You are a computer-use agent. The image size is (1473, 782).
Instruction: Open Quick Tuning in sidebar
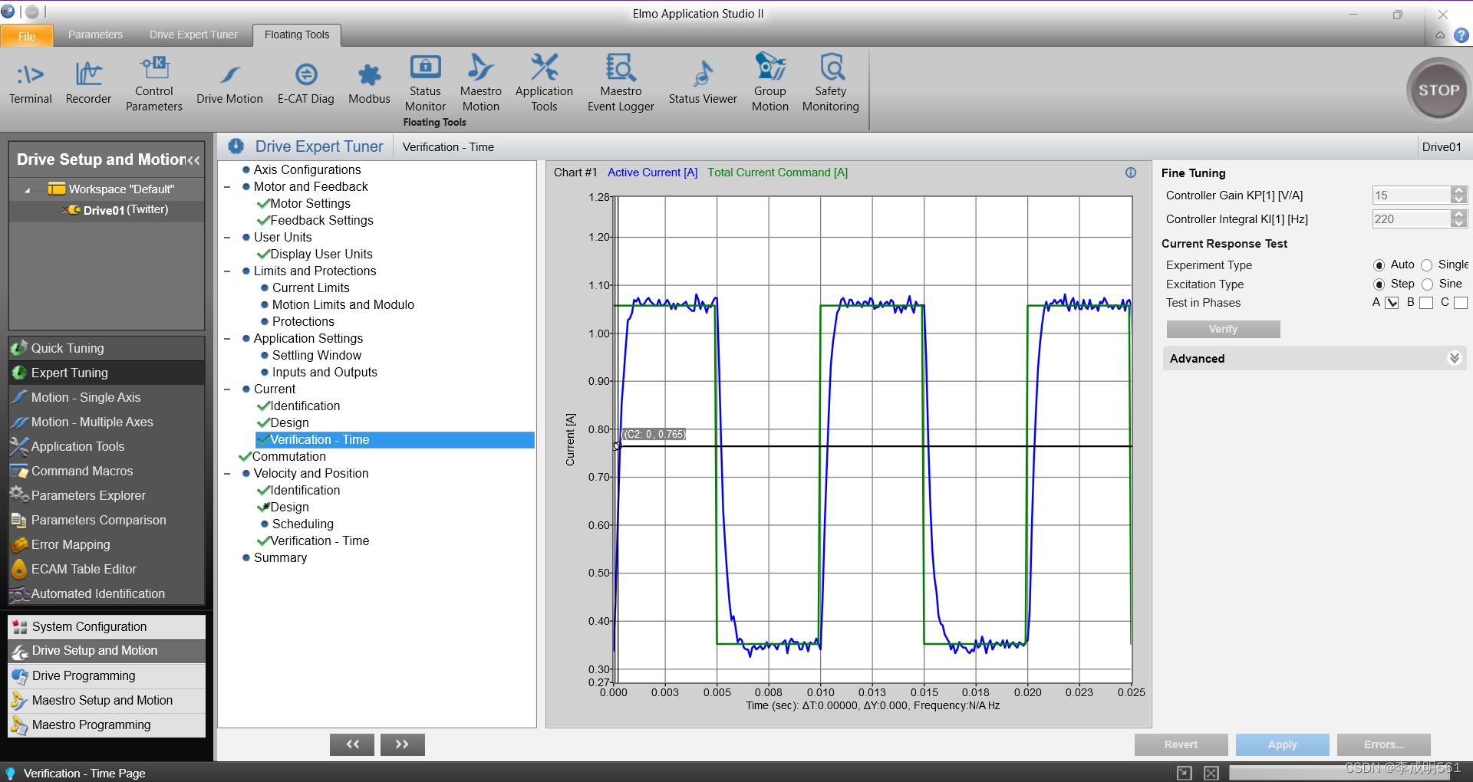point(107,348)
